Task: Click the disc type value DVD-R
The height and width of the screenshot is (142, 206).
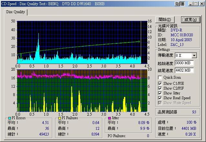Action: tap(176, 30)
